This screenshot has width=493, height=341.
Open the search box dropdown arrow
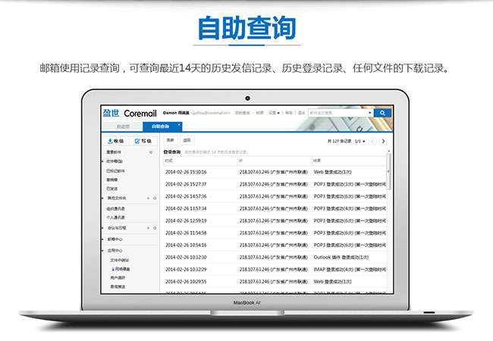click(x=370, y=113)
